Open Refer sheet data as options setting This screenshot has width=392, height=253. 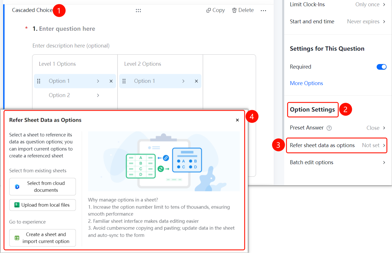(337, 145)
